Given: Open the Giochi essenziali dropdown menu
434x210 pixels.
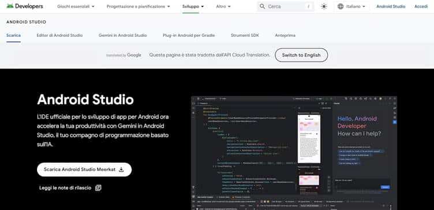Looking at the screenshot, I should (x=76, y=6).
